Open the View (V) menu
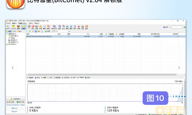The width and height of the screenshot is (192, 115). click(x=14, y=23)
